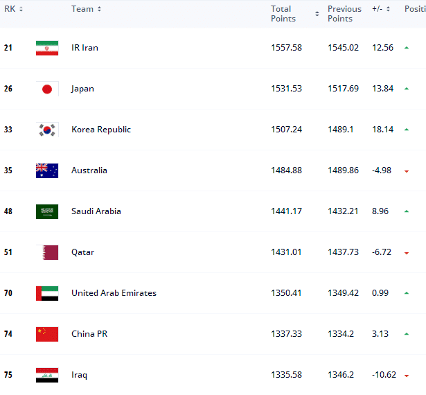This screenshot has width=426, height=395.
Task: Click the Korea Republic flag icon
Action: [x=47, y=130]
